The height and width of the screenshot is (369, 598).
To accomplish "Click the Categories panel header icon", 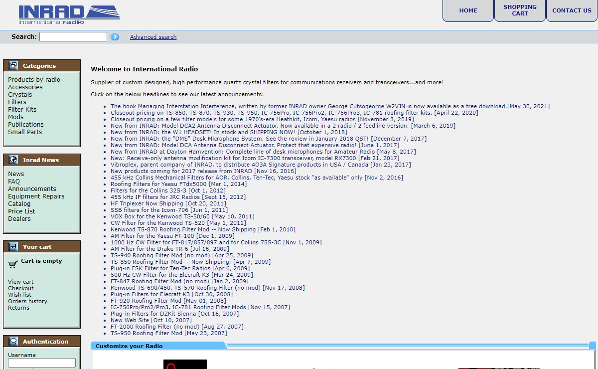I will (13, 65).
